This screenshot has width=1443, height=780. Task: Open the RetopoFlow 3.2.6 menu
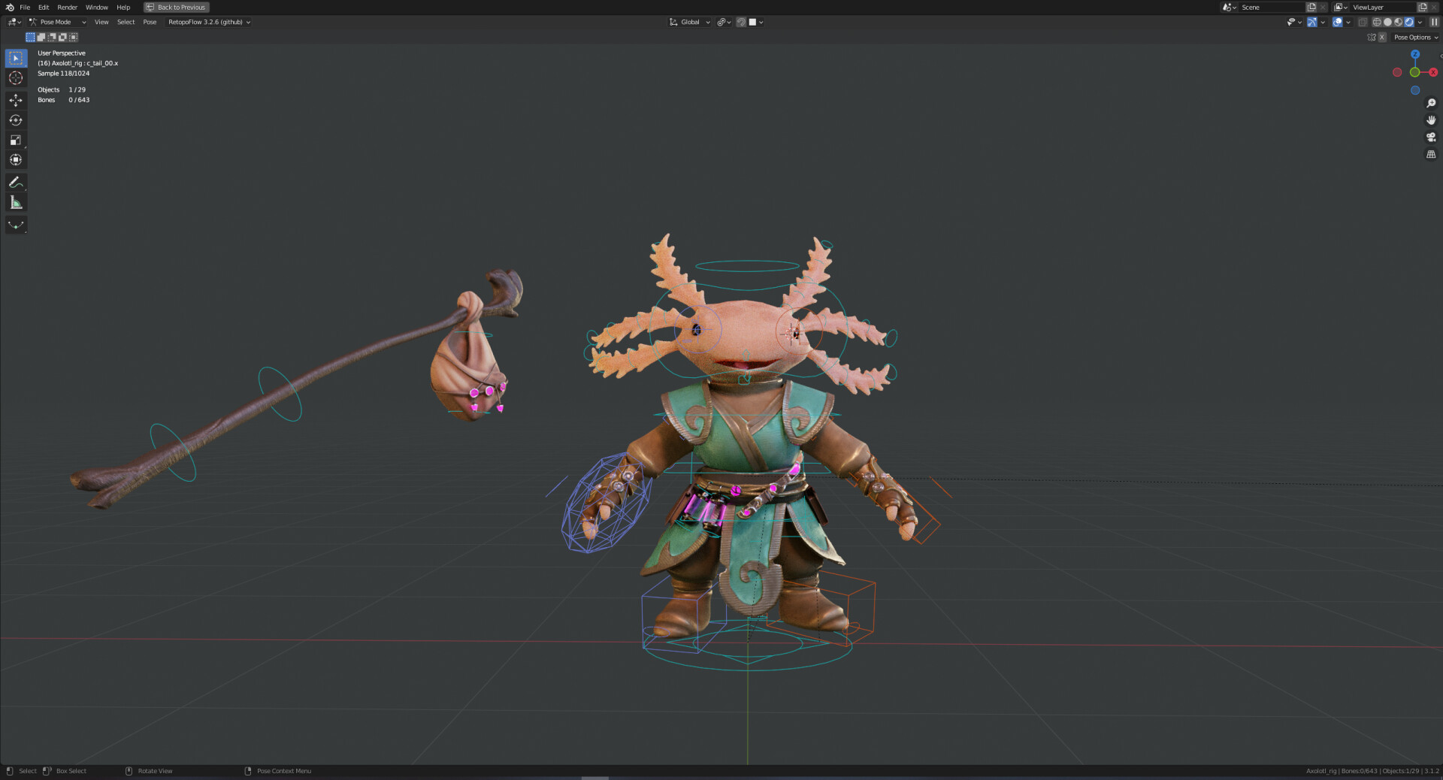tap(208, 22)
